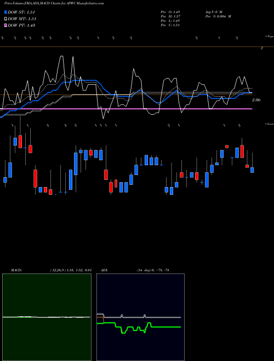Viewport: 274px width, 361px height.
Task: Click the '<Tops' label at right edge
Action: click(x=269, y=37)
